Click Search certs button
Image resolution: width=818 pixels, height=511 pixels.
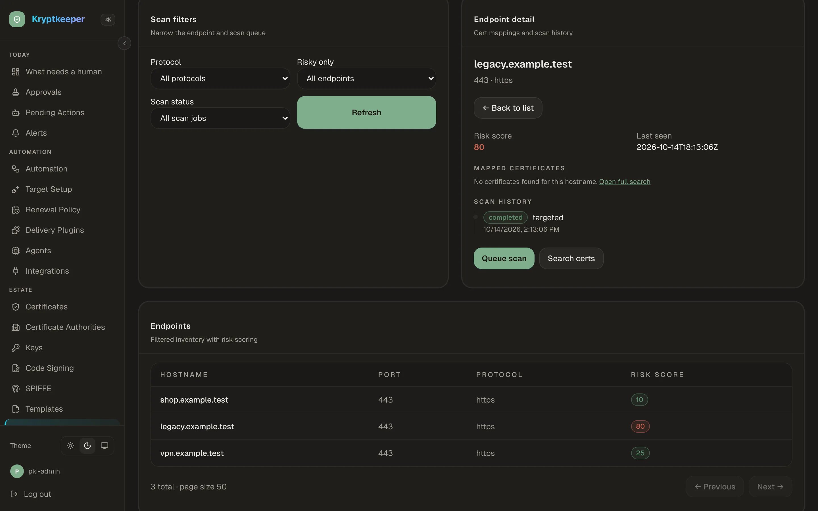click(571, 259)
